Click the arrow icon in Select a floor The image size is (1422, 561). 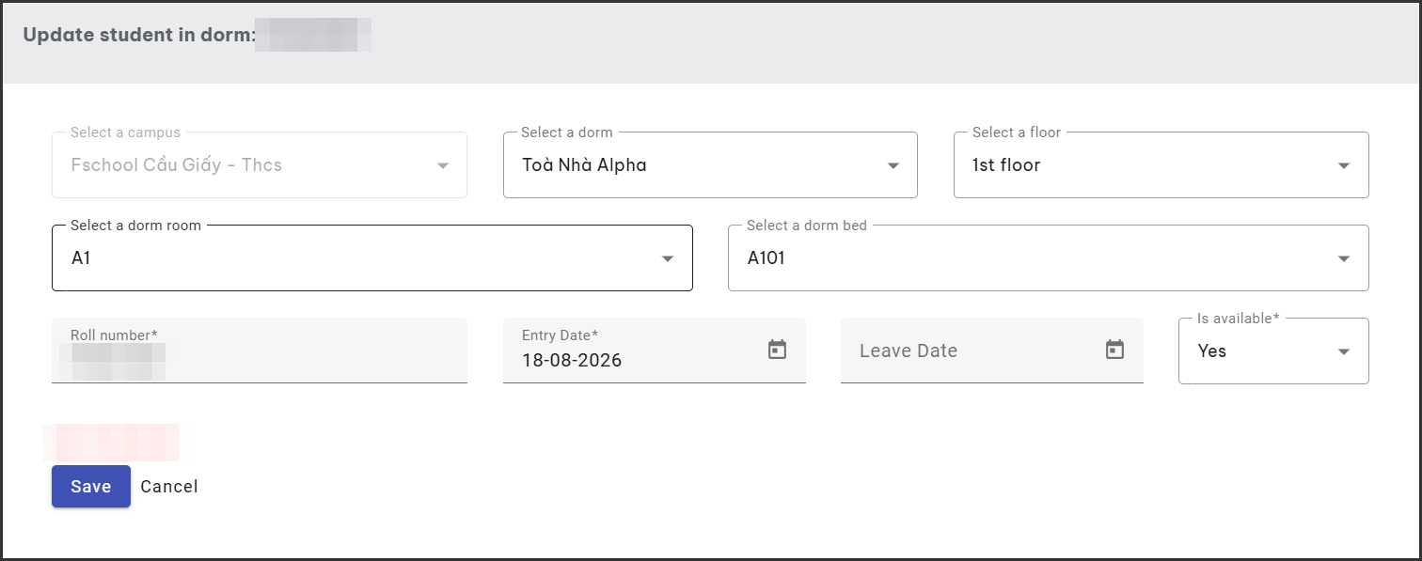[1344, 165]
